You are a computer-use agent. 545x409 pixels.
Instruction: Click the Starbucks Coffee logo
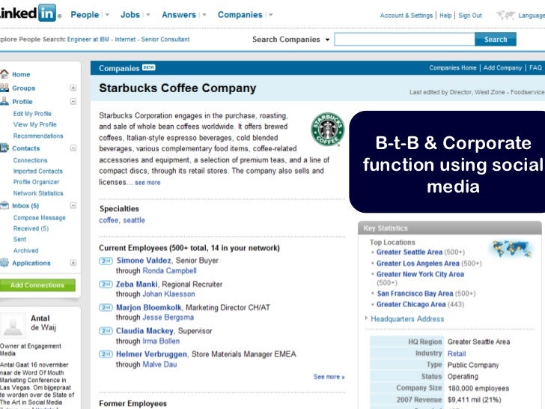coord(327,129)
